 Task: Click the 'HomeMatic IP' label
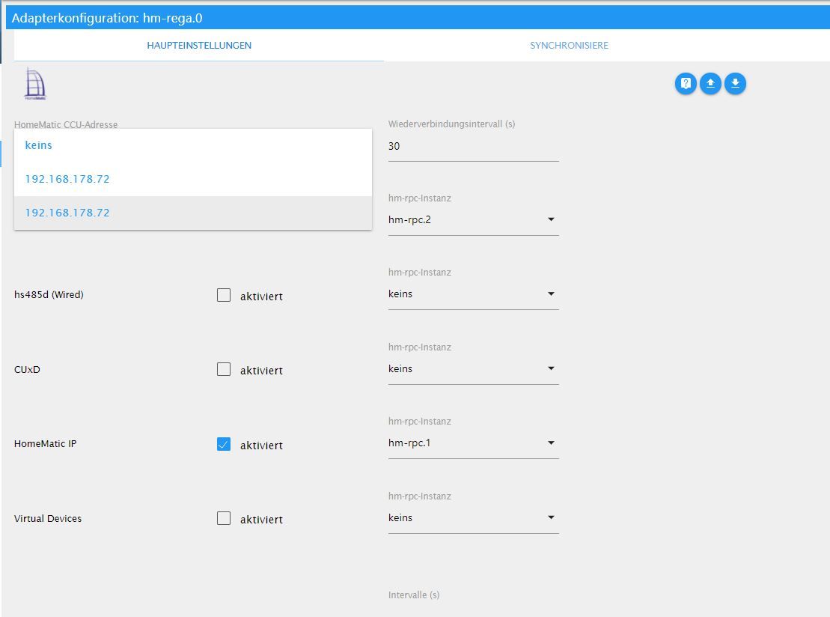(x=46, y=444)
